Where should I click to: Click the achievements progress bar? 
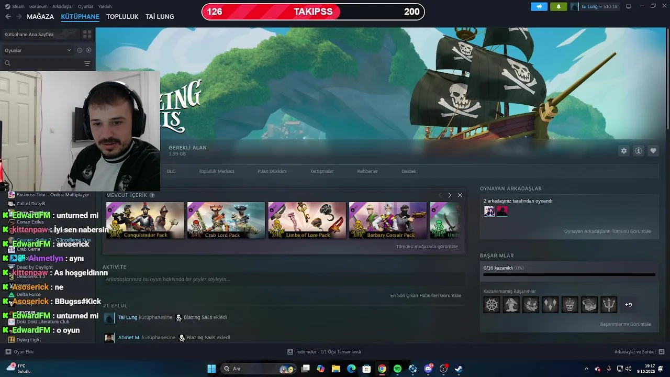coord(569,274)
